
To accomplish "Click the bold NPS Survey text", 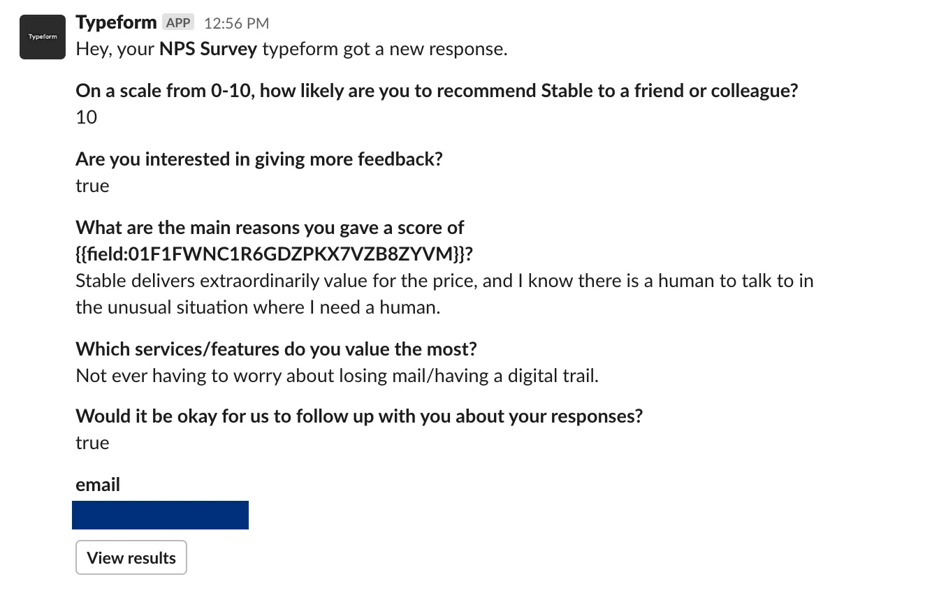I will (x=208, y=50).
